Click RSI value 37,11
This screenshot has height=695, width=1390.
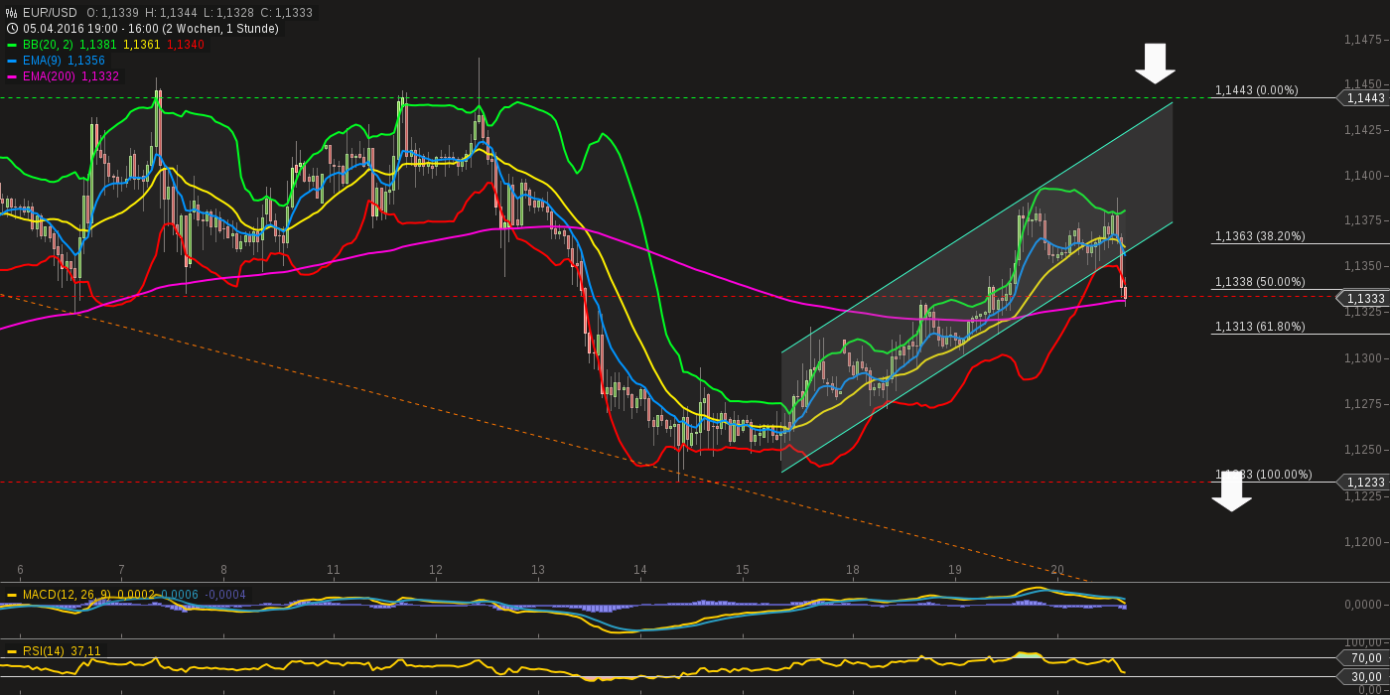click(x=85, y=651)
